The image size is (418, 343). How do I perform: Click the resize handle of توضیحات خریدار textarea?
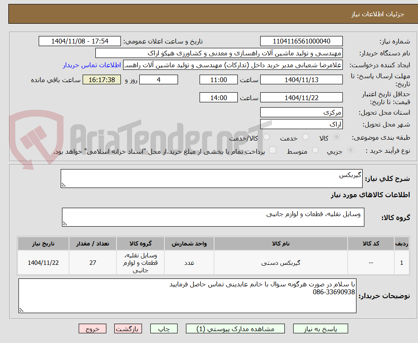[22, 310]
